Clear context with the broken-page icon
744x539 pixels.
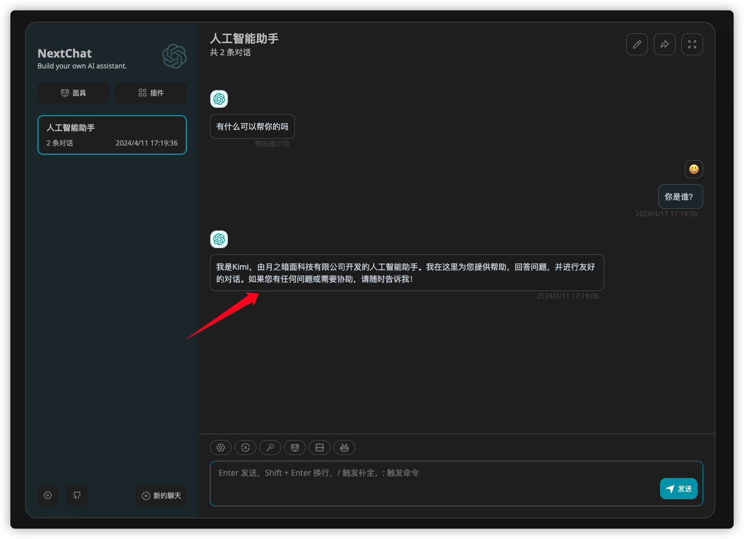click(x=320, y=448)
